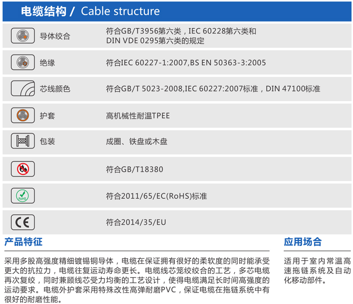Open the 应用场合 section heading
This screenshot has width=353, height=304.
(x=303, y=242)
